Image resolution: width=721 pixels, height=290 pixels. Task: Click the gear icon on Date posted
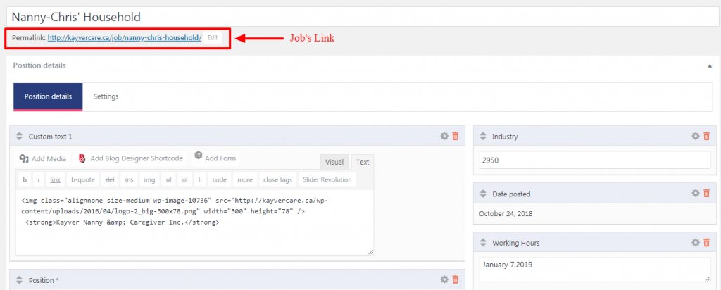coord(696,194)
